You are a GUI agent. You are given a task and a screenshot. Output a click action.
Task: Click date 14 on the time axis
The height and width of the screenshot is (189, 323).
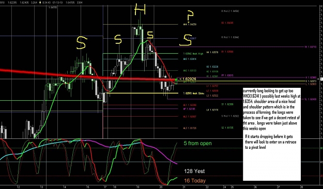pyautogui.click(x=65, y=187)
